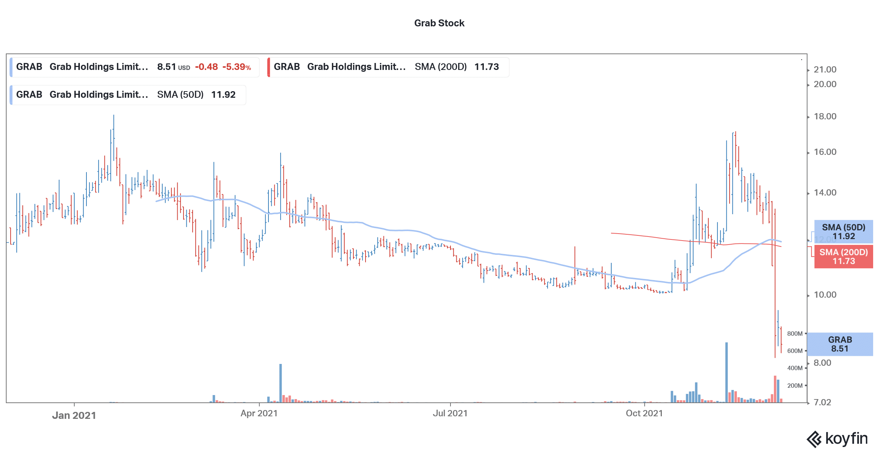Click the SMA (200D) value 11.73 in legend
This screenshot has height=454, width=879.
click(x=486, y=67)
